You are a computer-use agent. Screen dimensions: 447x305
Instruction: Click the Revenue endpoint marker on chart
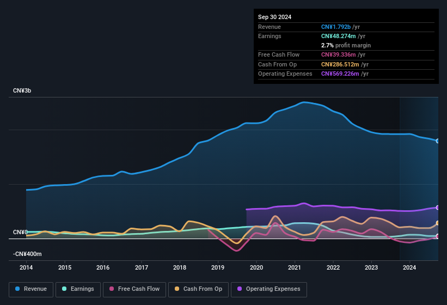(438, 141)
